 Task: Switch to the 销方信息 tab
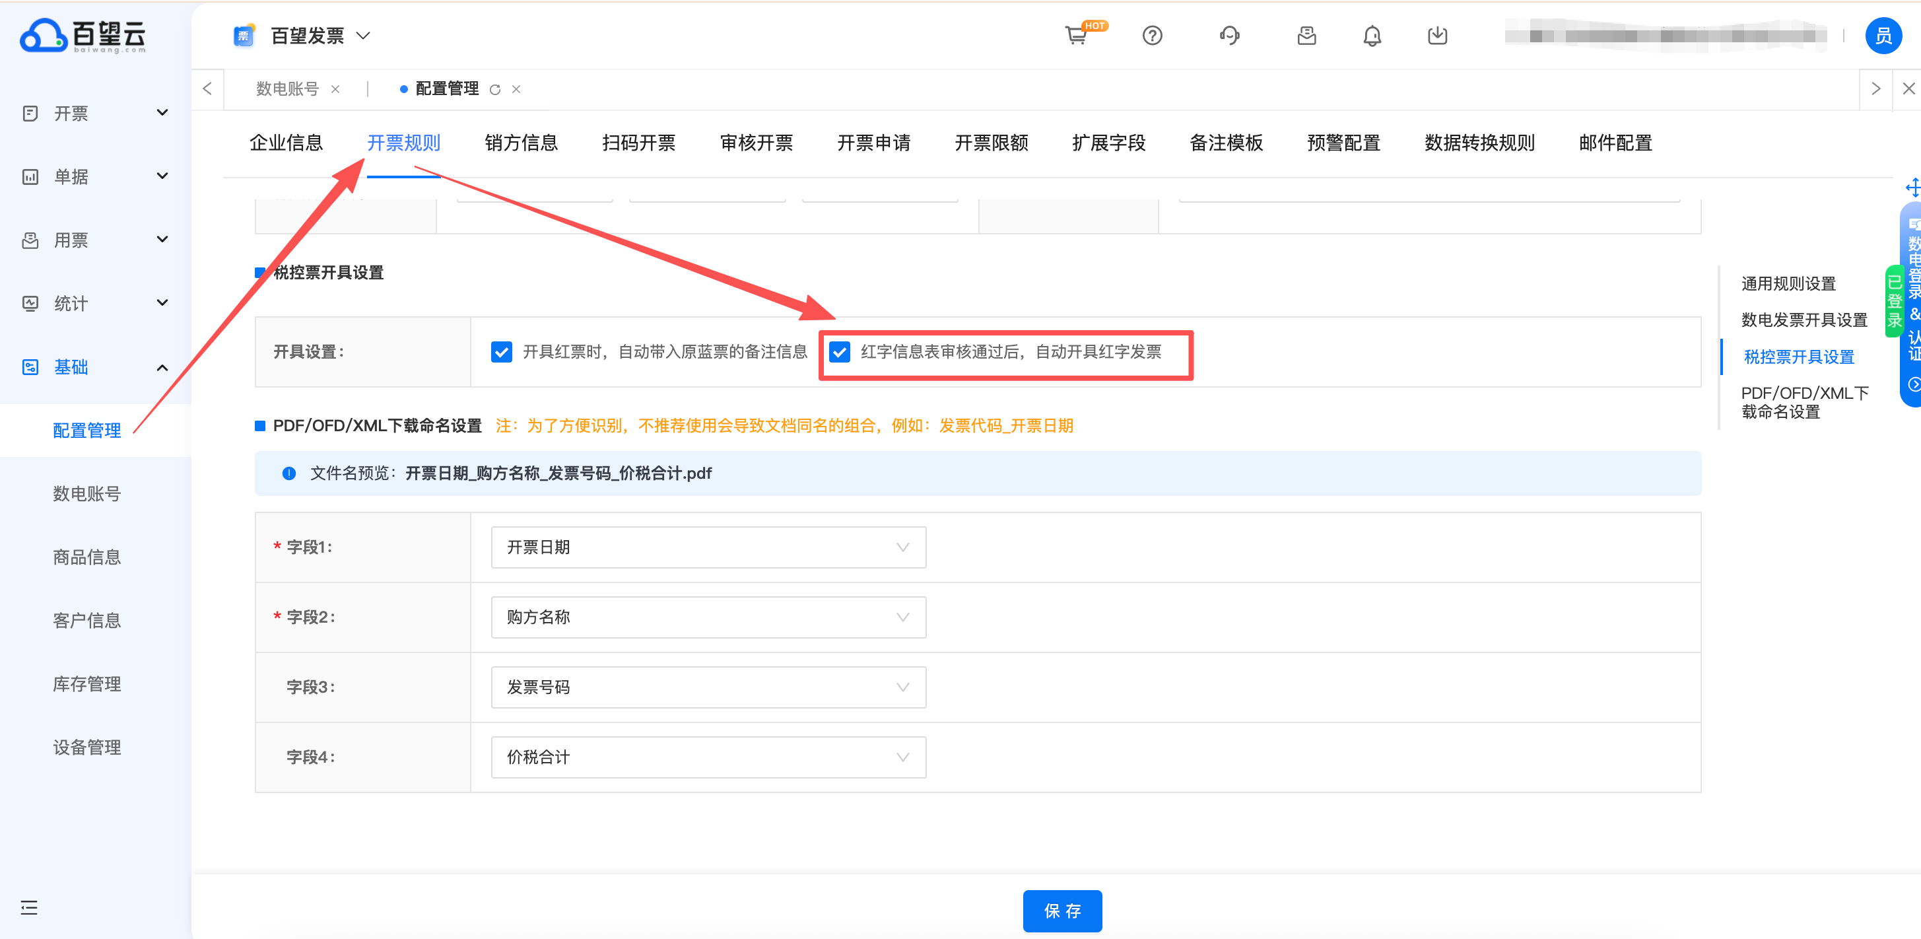(x=521, y=143)
